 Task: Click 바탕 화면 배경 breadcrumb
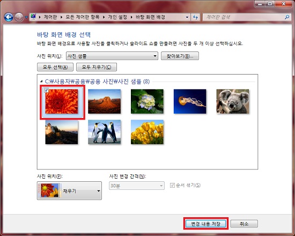click(x=150, y=17)
